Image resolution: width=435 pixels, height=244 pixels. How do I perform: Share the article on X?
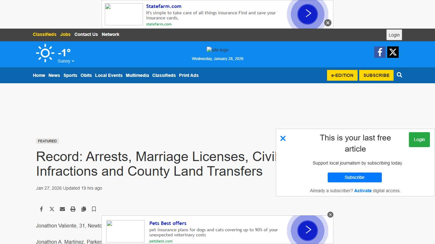pyautogui.click(x=52, y=209)
